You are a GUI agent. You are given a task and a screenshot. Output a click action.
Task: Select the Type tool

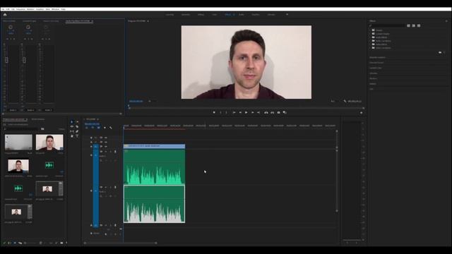[x=77, y=136]
